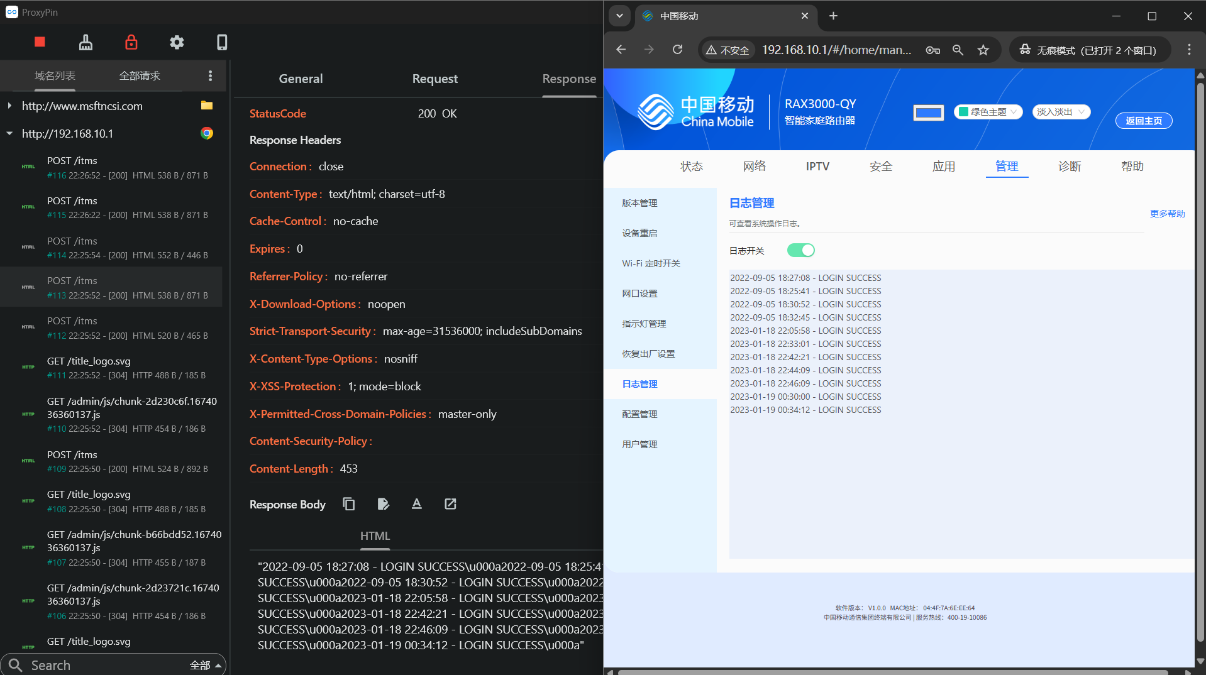Open ProxyPin settings gear

(177, 42)
